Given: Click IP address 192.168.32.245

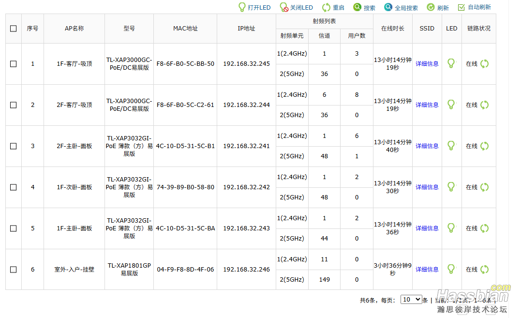Looking at the screenshot, I should 247,64.
